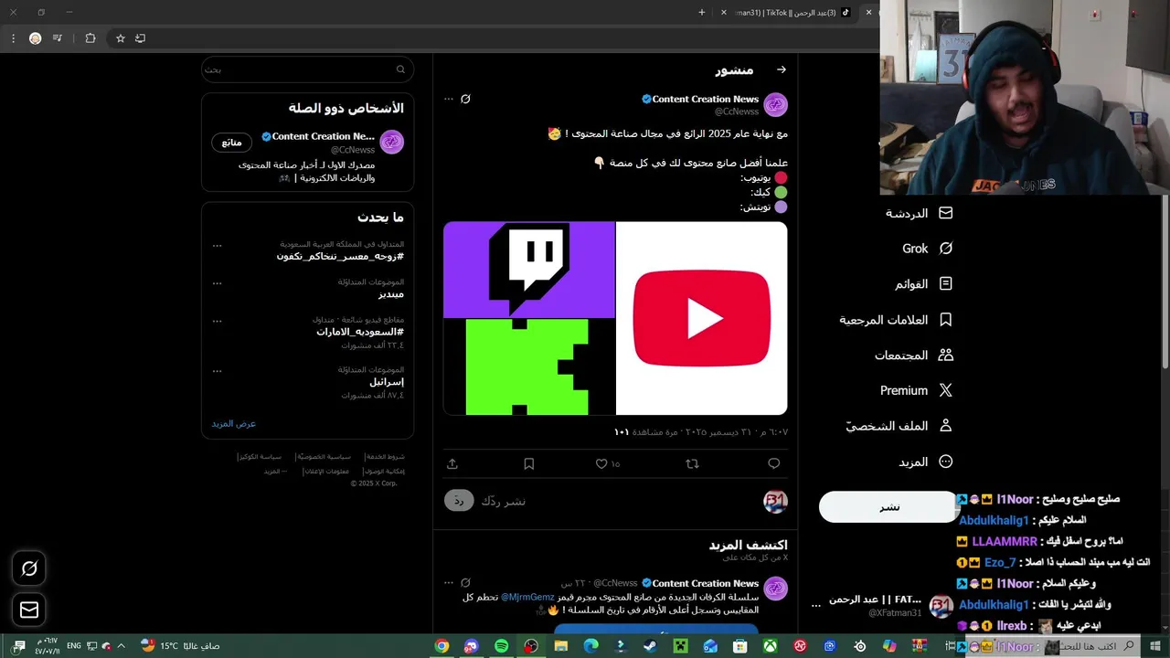1170x658 pixels.
Task: Open the #السعوديه_الامارات trending topic
Action: point(360,332)
